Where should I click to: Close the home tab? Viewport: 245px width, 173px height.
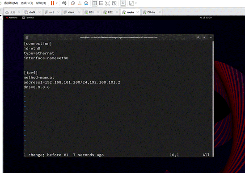pyautogui.click(x=19, y=12)
